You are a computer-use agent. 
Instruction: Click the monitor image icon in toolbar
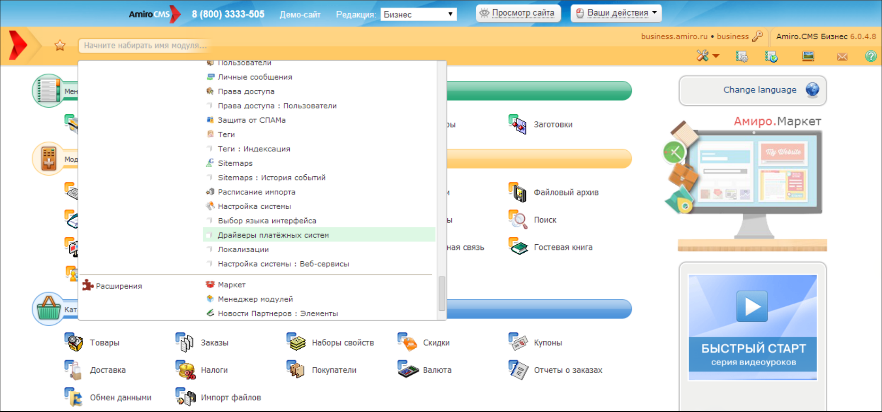808,56
